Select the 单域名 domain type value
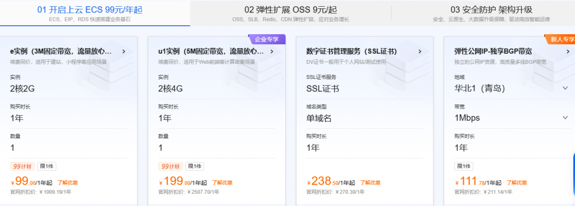This screenshot has width=575, height=206. coord(319,118)
